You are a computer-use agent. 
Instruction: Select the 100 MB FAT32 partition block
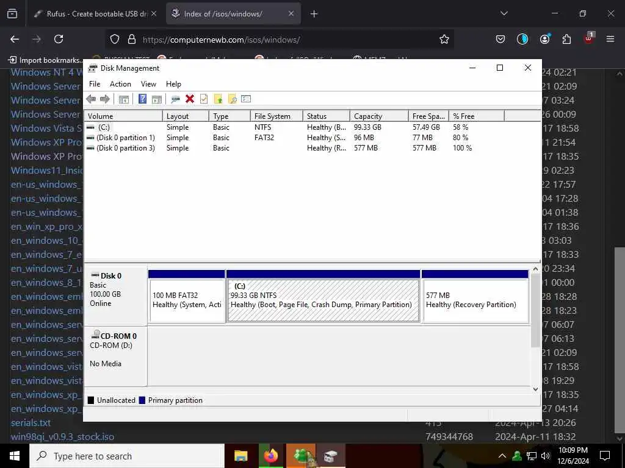tap(187, 296)
